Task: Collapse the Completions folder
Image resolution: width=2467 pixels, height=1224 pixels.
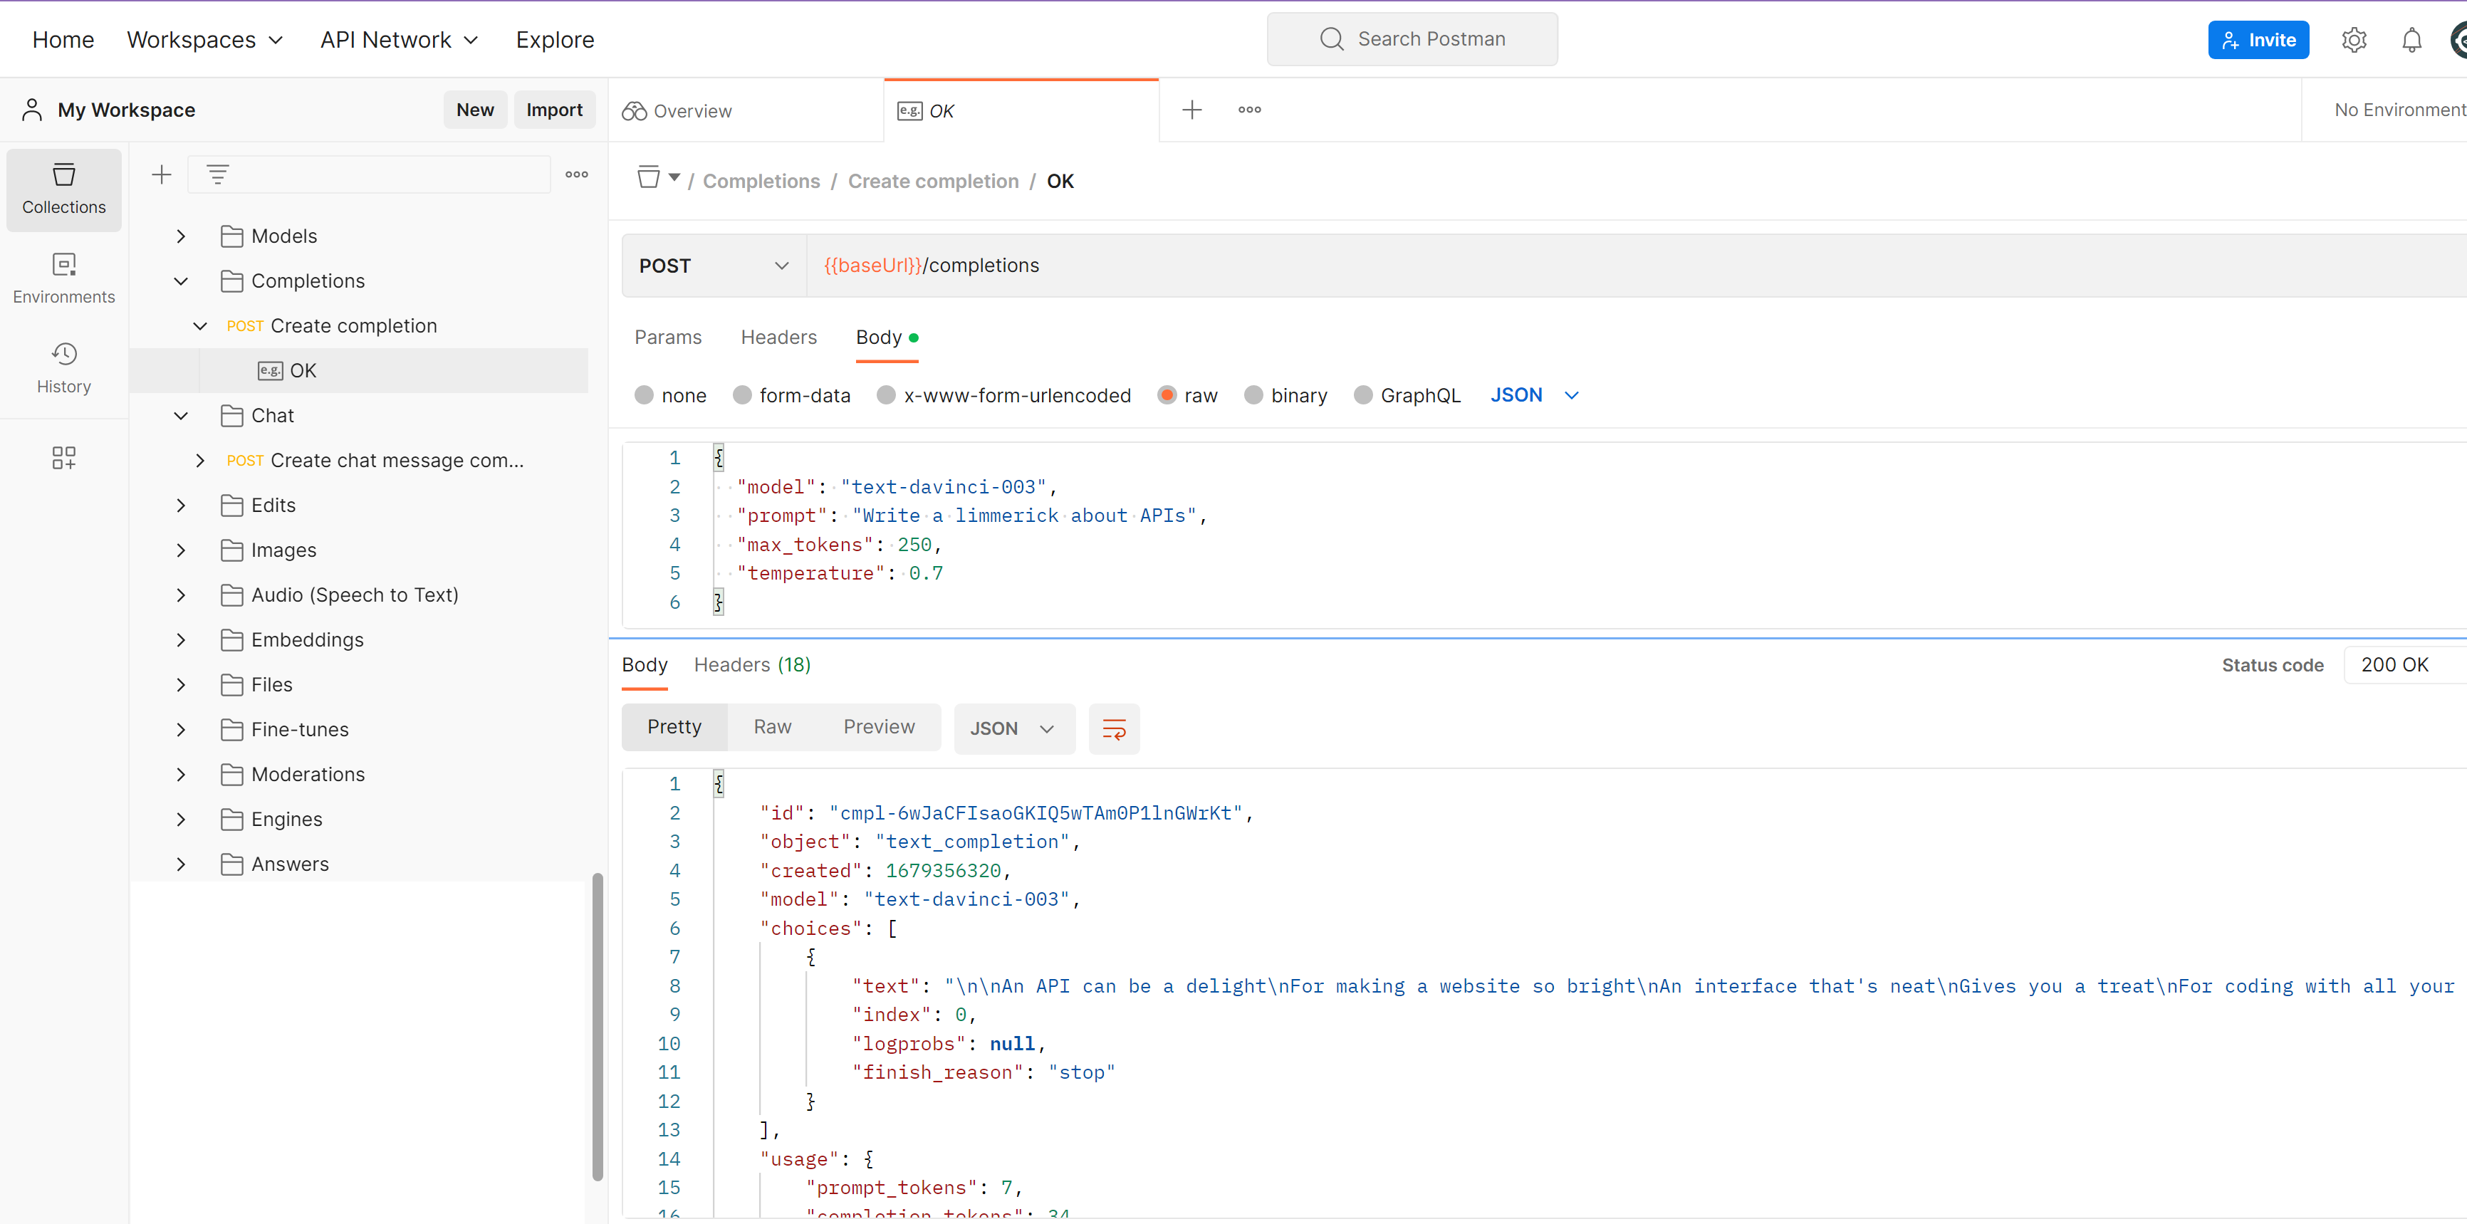Action: (x=181, y=281)
